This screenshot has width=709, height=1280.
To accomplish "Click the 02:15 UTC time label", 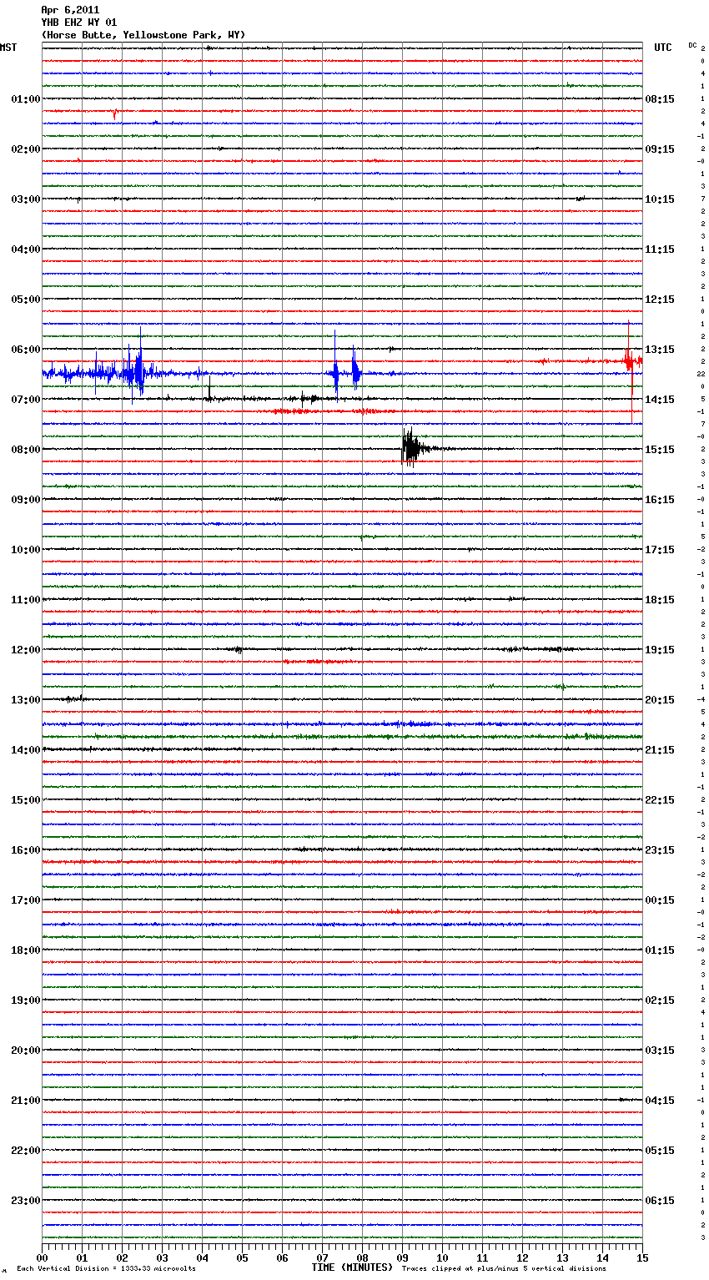I will pos(660,1000).
